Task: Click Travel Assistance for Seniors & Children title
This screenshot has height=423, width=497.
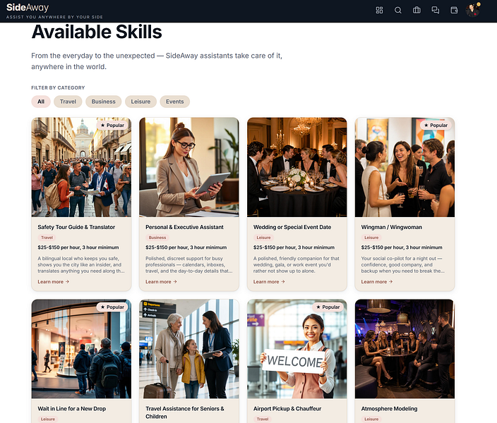Action: [x=184, y=412]
